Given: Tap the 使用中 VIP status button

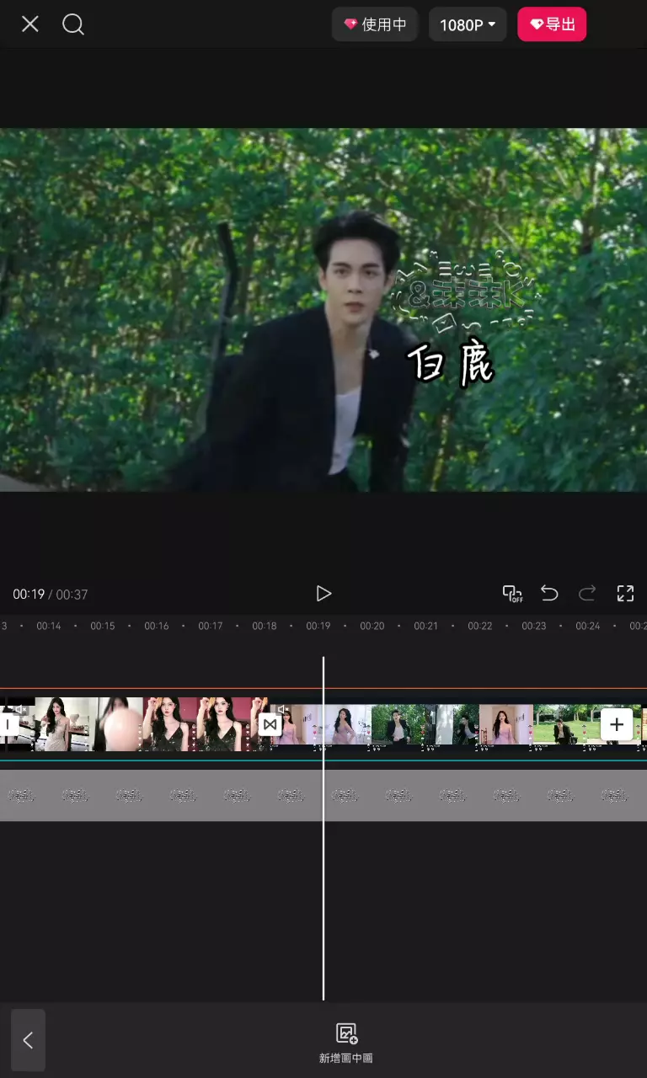Looking at the screenshot, I should pyautogui.click(x=375, y=24).
